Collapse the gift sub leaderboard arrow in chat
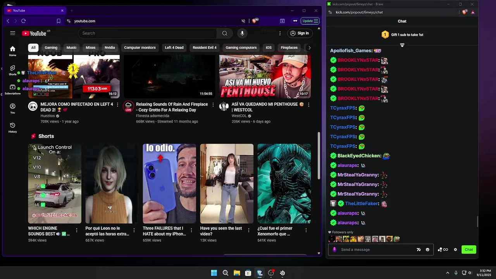The image size is (496, 279). pos(402,45)
